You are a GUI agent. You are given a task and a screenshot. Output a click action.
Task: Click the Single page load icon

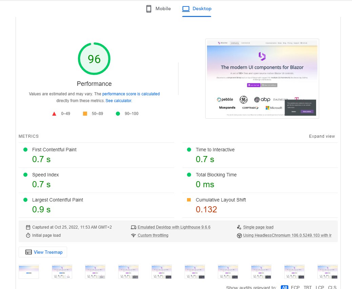tap(239, 227)
